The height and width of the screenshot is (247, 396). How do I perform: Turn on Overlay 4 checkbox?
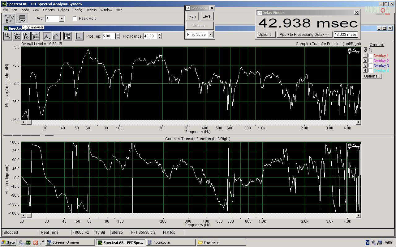(x=371, y=70)
